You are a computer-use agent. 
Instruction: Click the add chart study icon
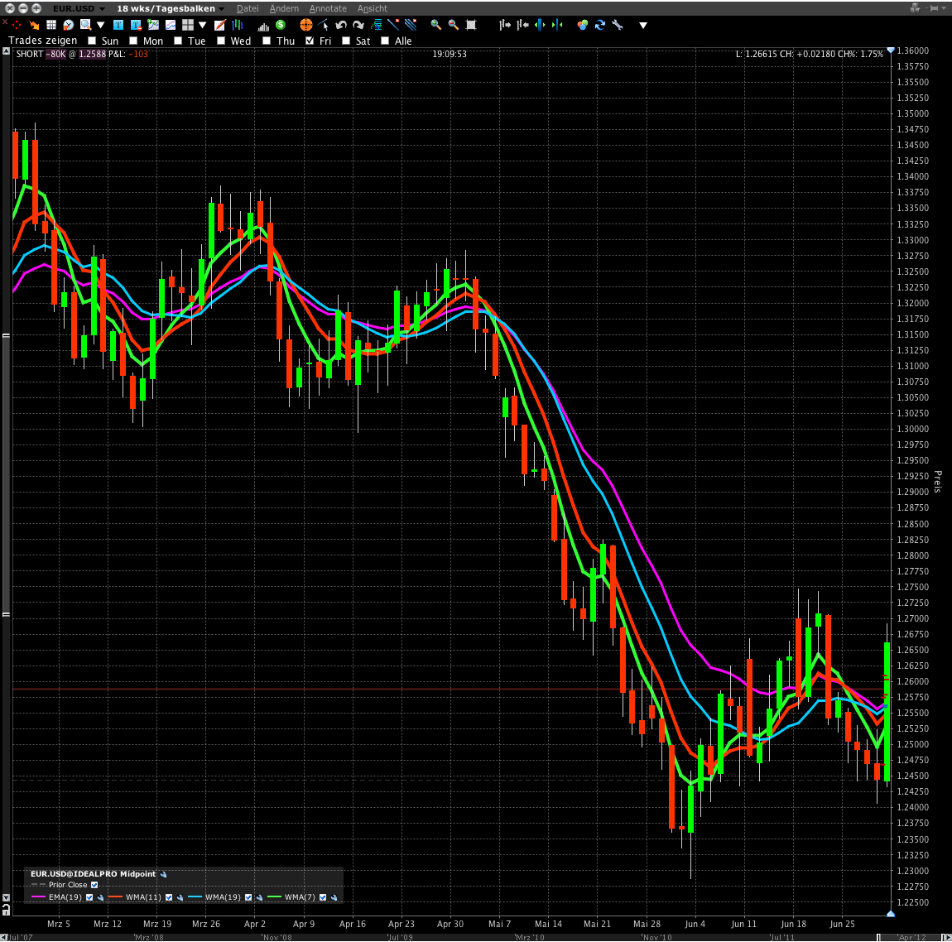click(153, 25)
